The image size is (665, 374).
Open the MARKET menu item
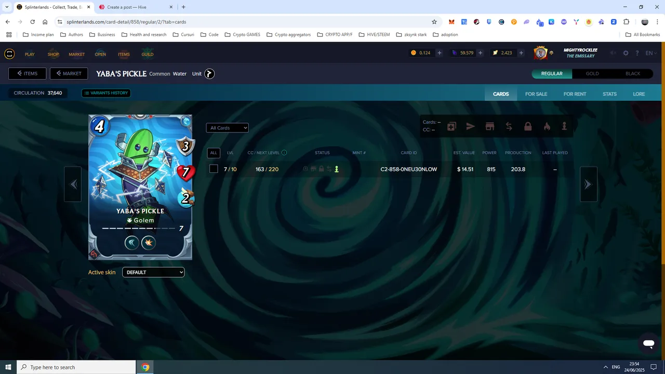click(x=76, y=54)
